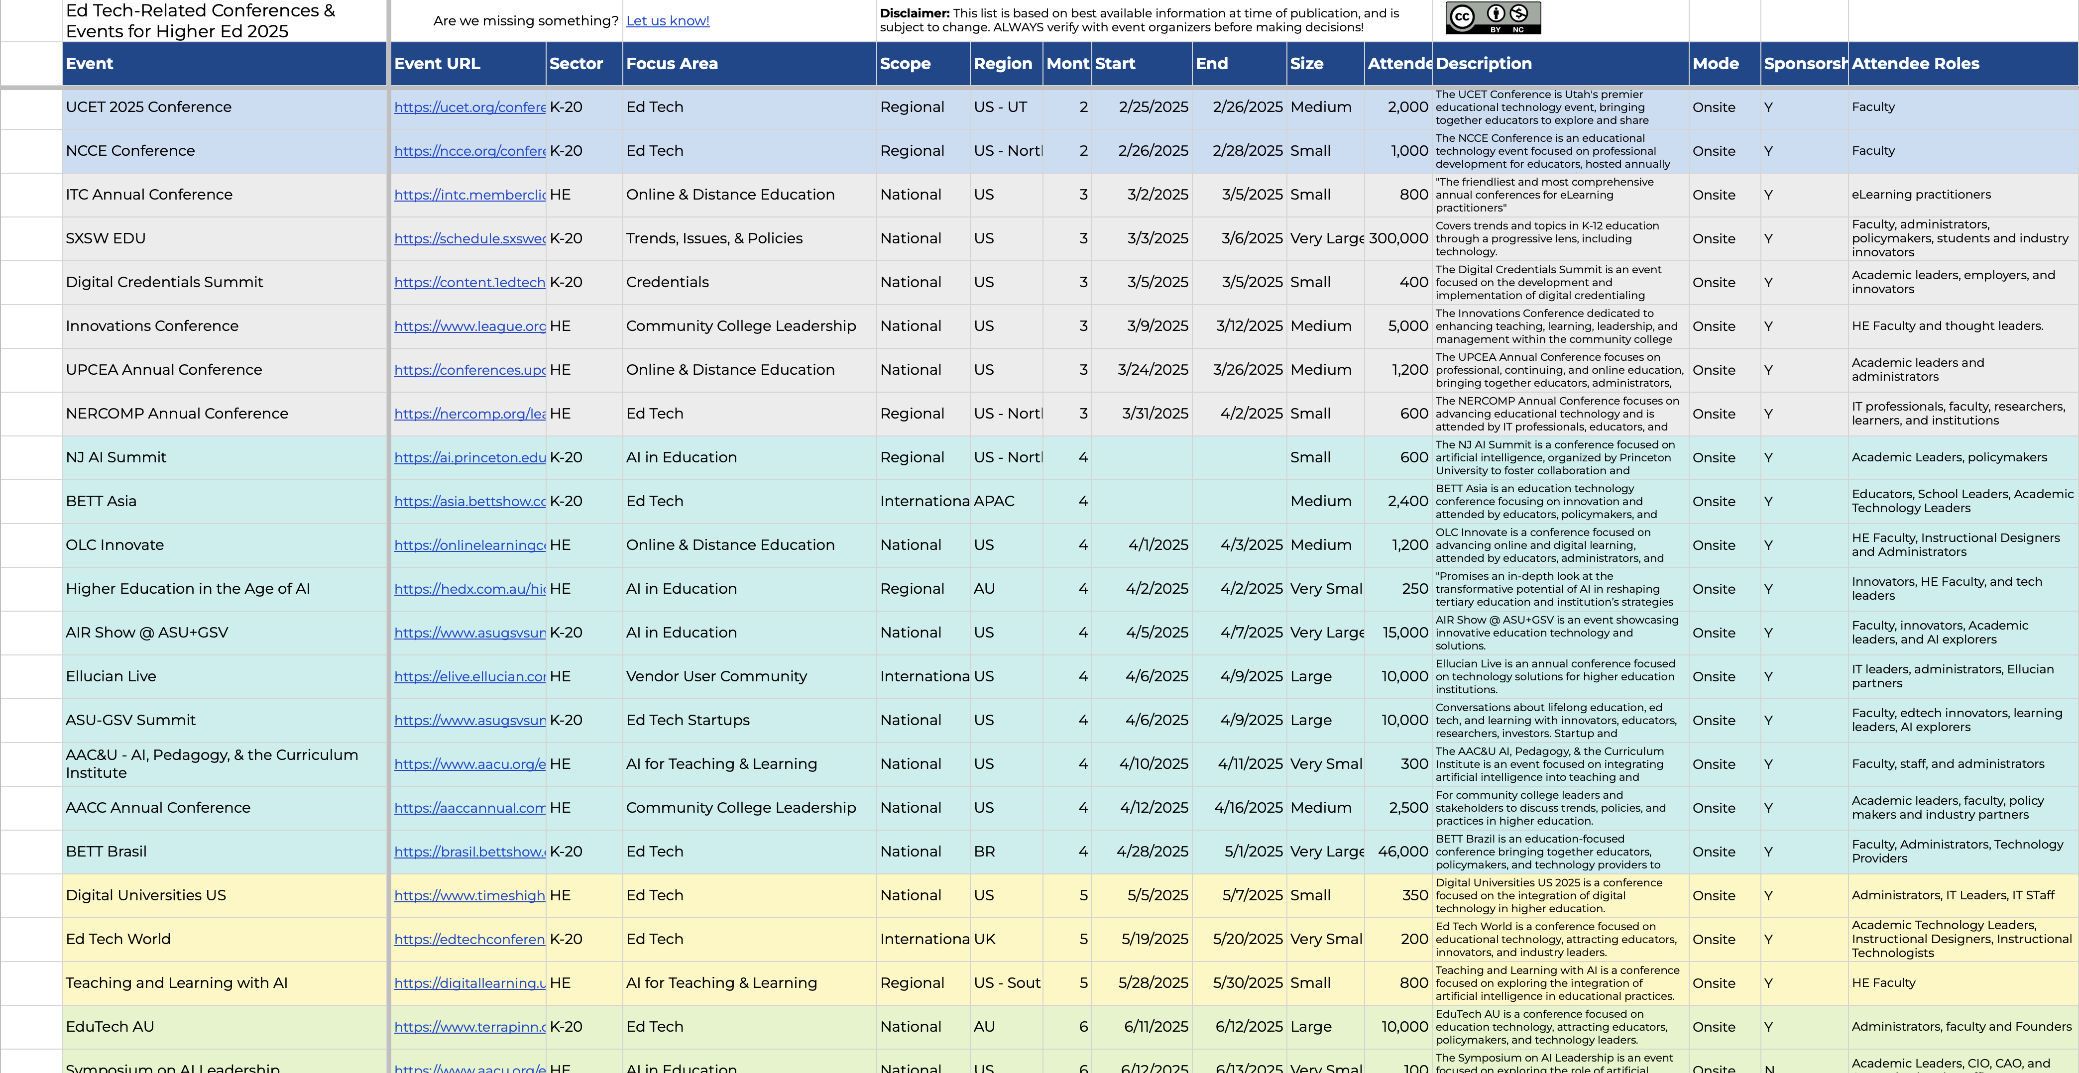Select the 'BR' region cell
The width and height of the screenshot is (2079, 1073).
point(1007,852)
